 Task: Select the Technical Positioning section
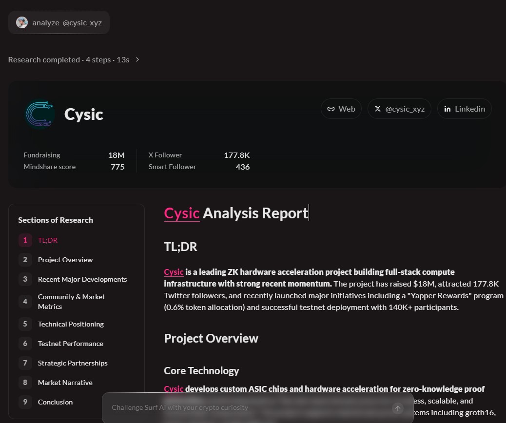[x=71, y=324]
